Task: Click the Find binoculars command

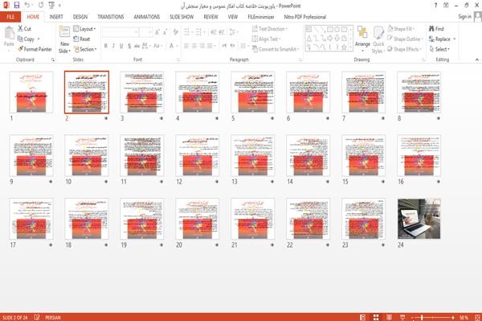Action: click(x=436, y=29)
